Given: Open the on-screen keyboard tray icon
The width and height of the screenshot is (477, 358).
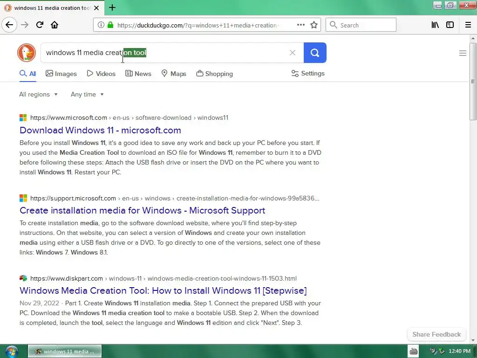Looking at the screenshot, I should click(x=414, y=351).
